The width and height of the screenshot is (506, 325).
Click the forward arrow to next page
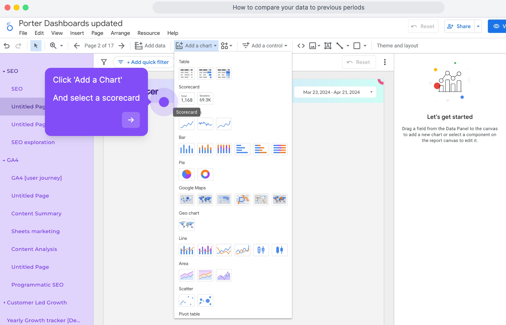click(x=121, y=46)
